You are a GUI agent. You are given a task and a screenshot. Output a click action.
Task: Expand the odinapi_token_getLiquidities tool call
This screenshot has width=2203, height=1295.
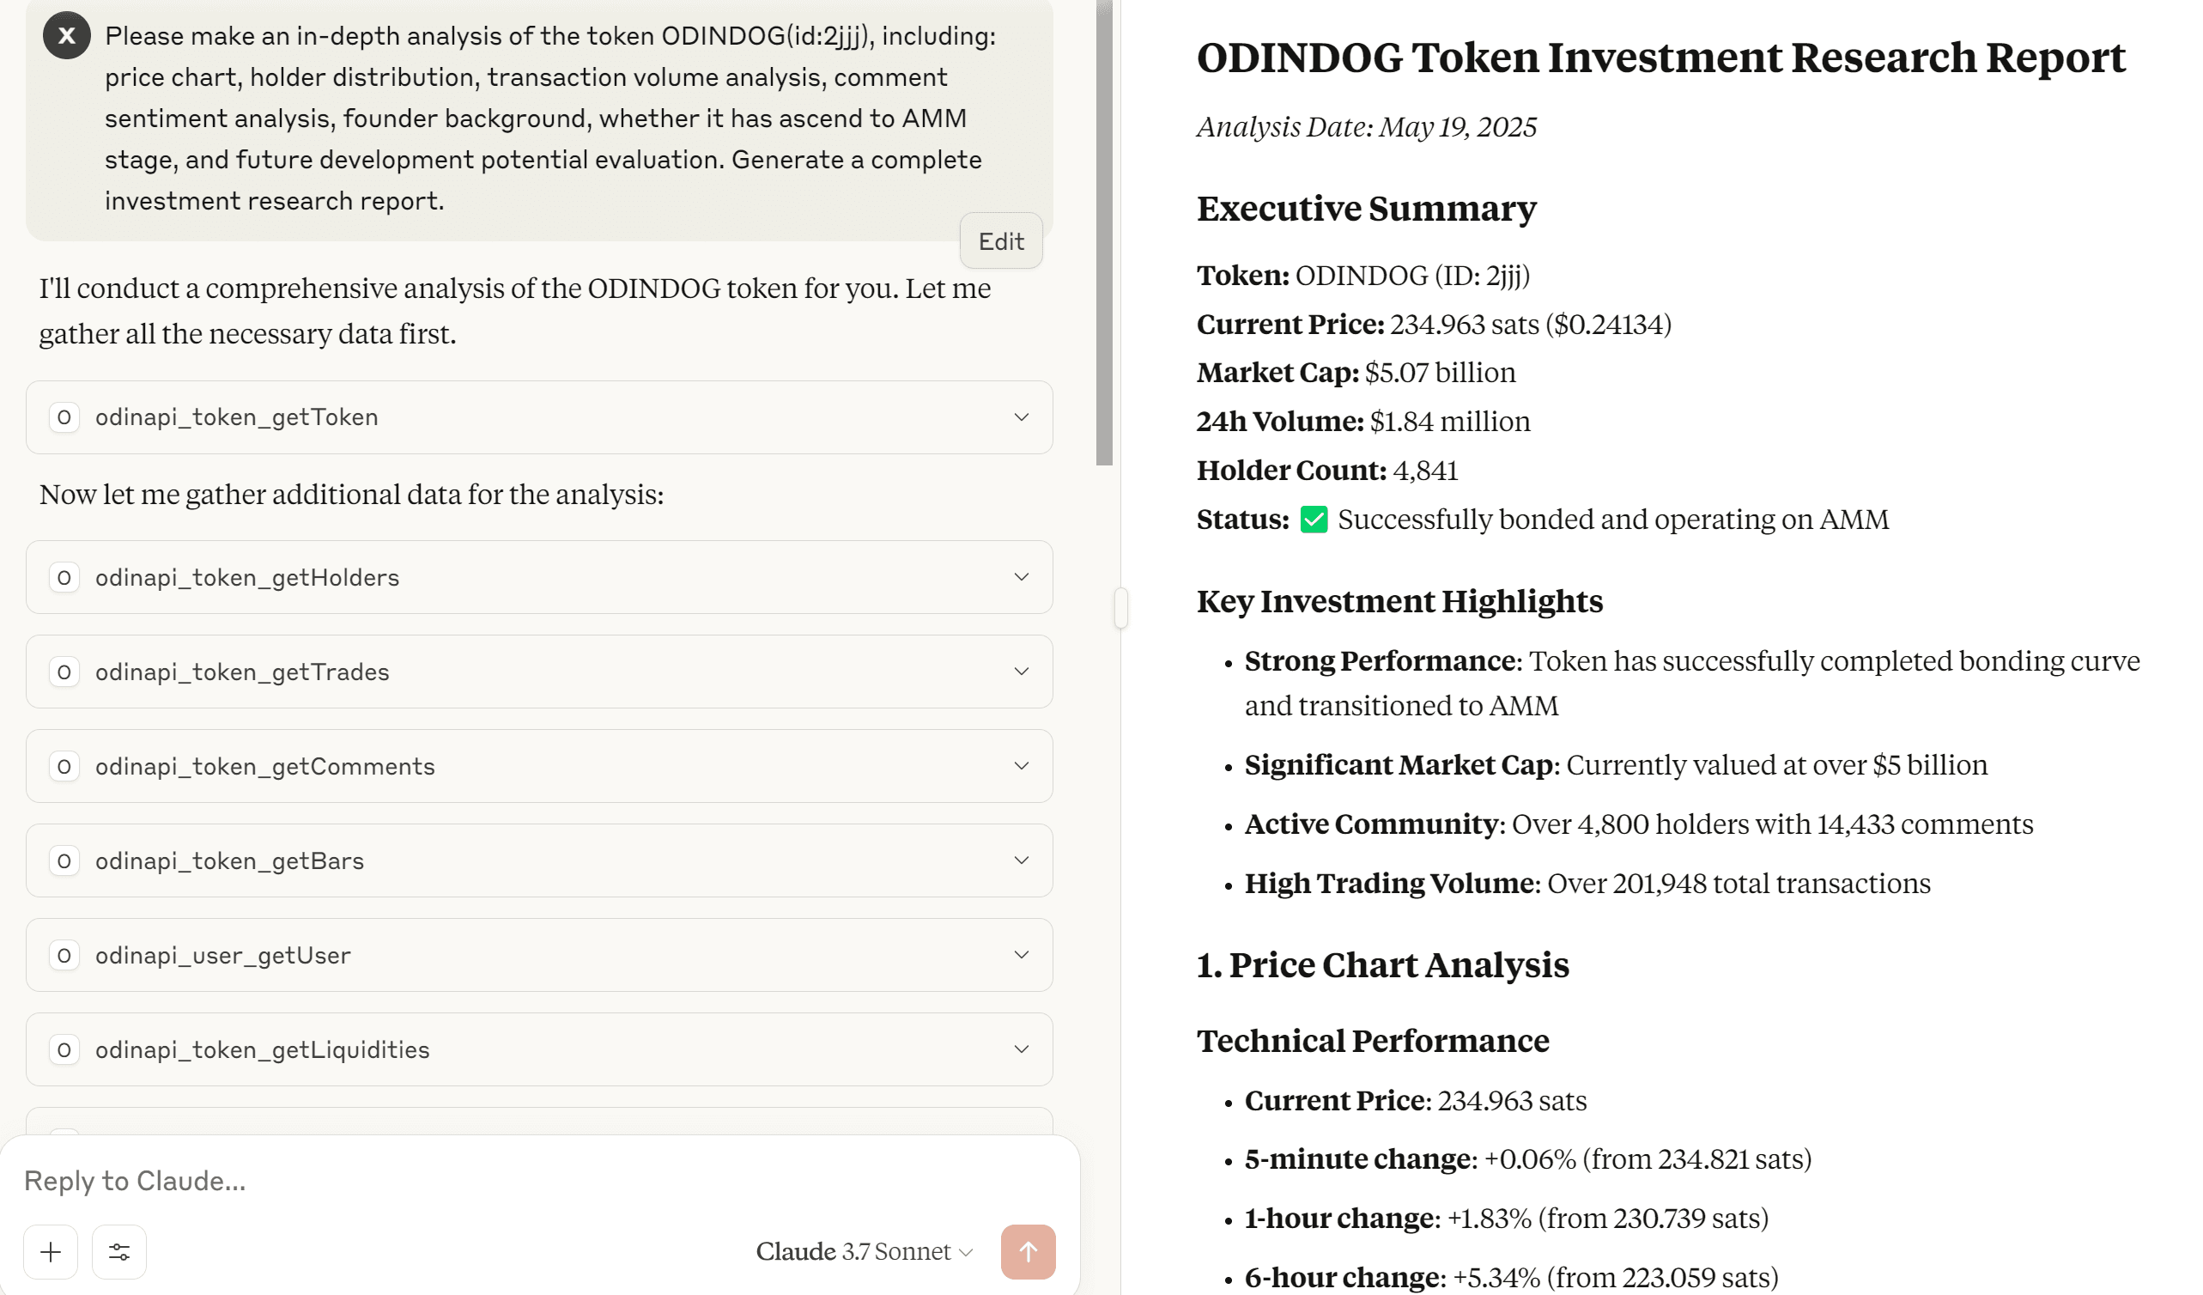tap(539, 1049)
